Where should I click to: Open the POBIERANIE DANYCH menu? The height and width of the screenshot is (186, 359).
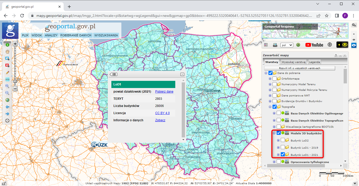coord(76,35)
